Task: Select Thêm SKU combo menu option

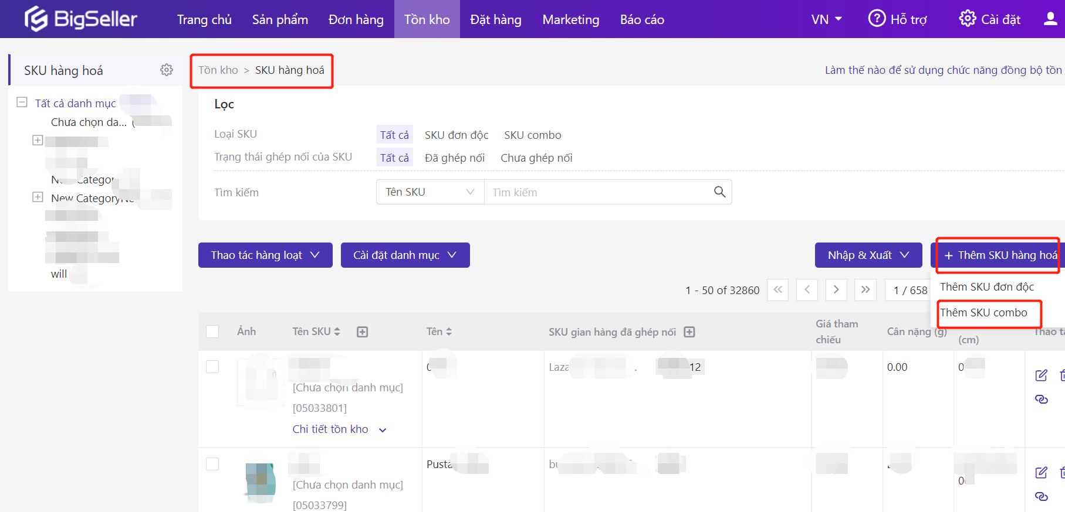Action: tap(983, 313)
